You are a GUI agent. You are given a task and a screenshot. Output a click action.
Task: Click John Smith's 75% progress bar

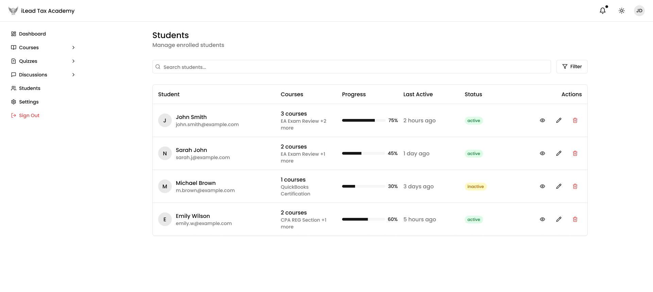coord(363,120)
